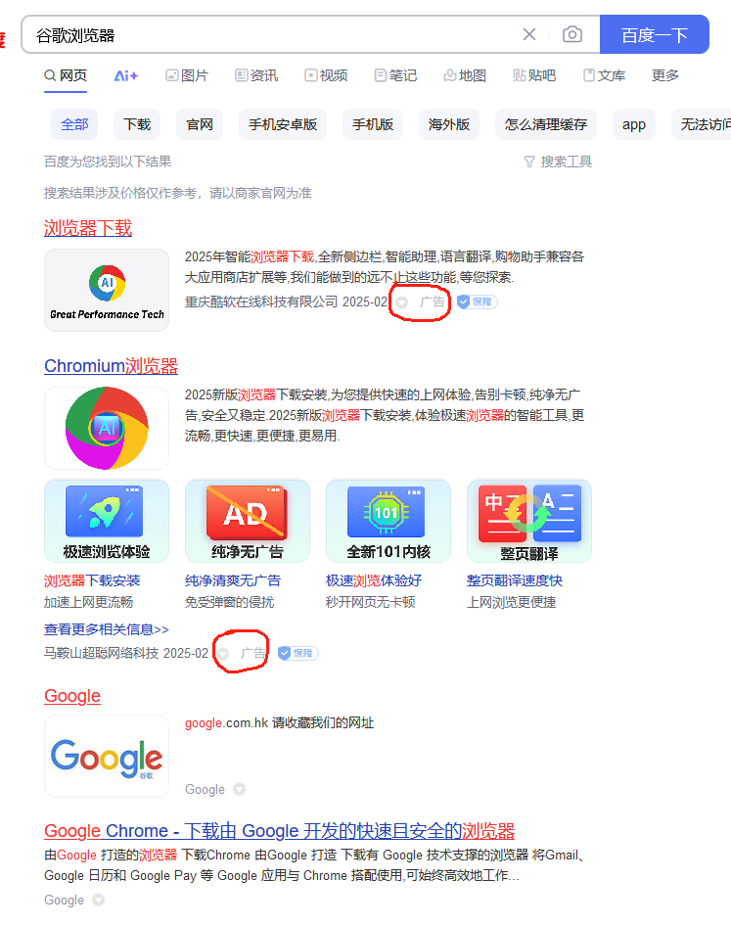Open the 文库 tab

pos(604,75)
